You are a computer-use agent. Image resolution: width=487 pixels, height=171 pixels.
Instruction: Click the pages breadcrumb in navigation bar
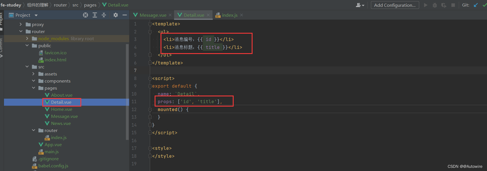(90, 5)
